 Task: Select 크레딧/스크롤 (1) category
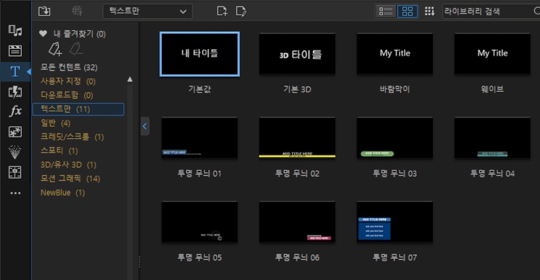72,137
